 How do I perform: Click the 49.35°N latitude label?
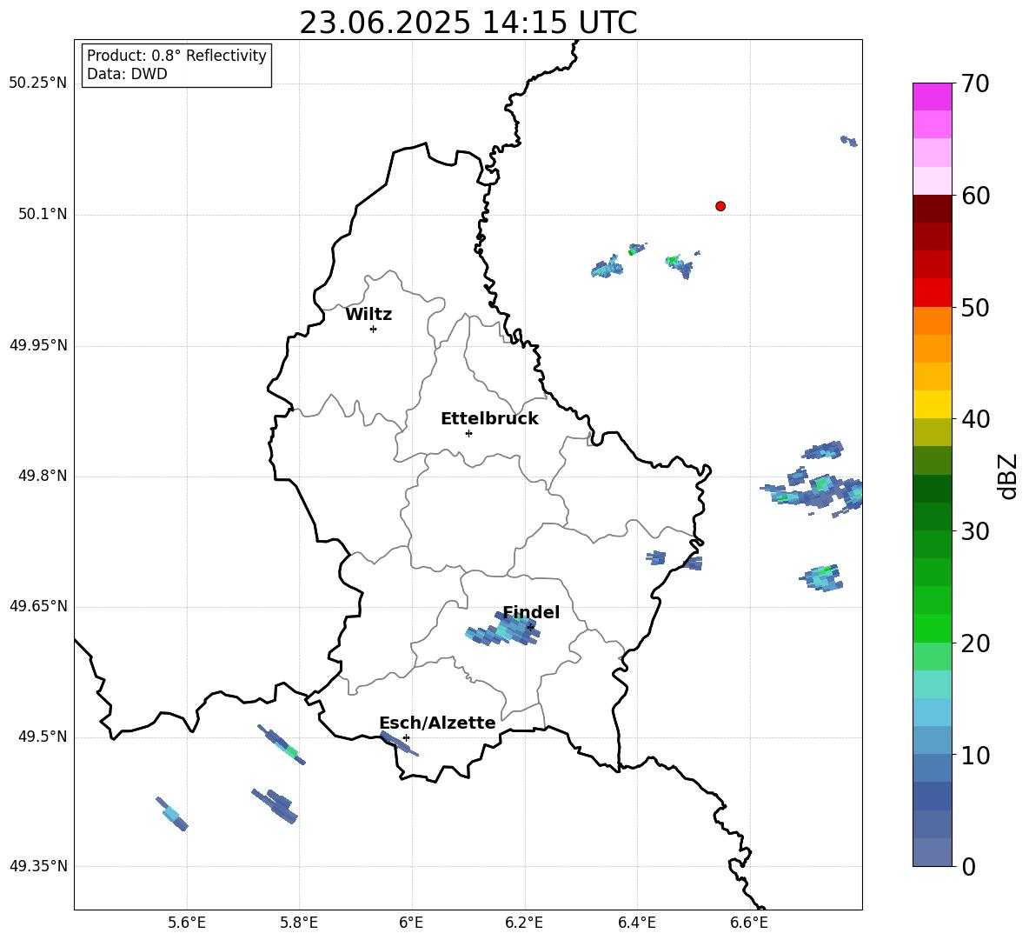coord(38,866)
